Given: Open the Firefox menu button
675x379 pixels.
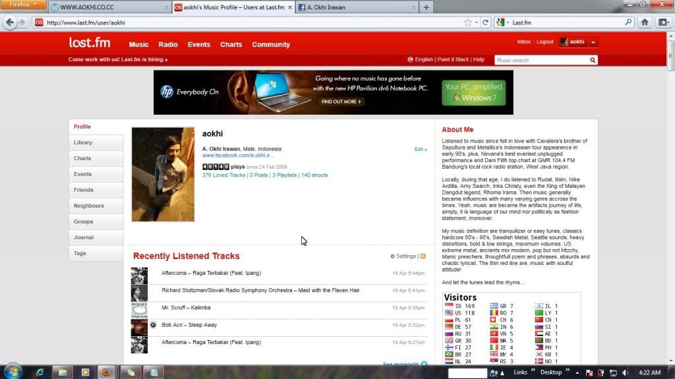Looking at the screenshot, I should click(23, 5).
